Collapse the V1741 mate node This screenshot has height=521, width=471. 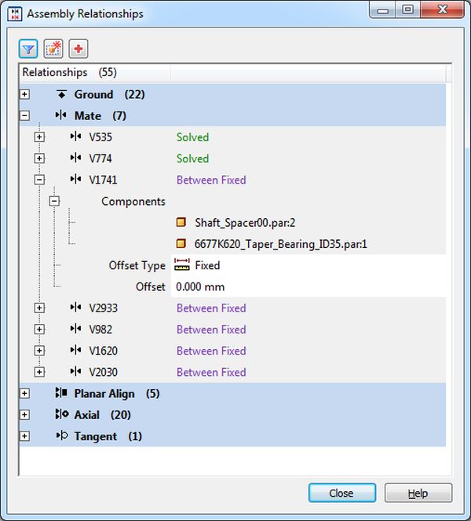[x=39, y=180]
